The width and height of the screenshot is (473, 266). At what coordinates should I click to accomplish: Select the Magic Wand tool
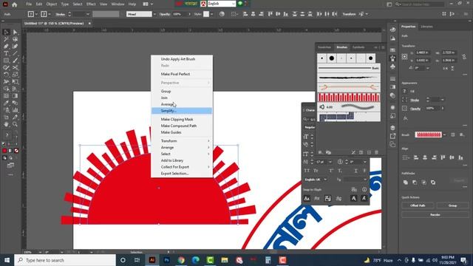6,39
